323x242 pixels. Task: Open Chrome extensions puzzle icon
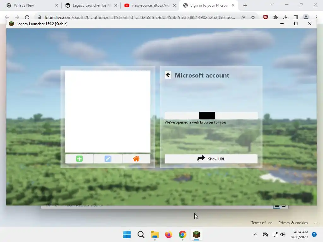click(x=276, y=17)
